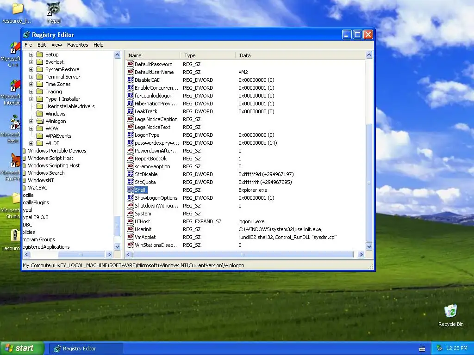Sort values by Type column header
Screen dimensions: 474x355
pos(208,55)
